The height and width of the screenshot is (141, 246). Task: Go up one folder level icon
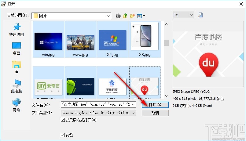(125, 16)
